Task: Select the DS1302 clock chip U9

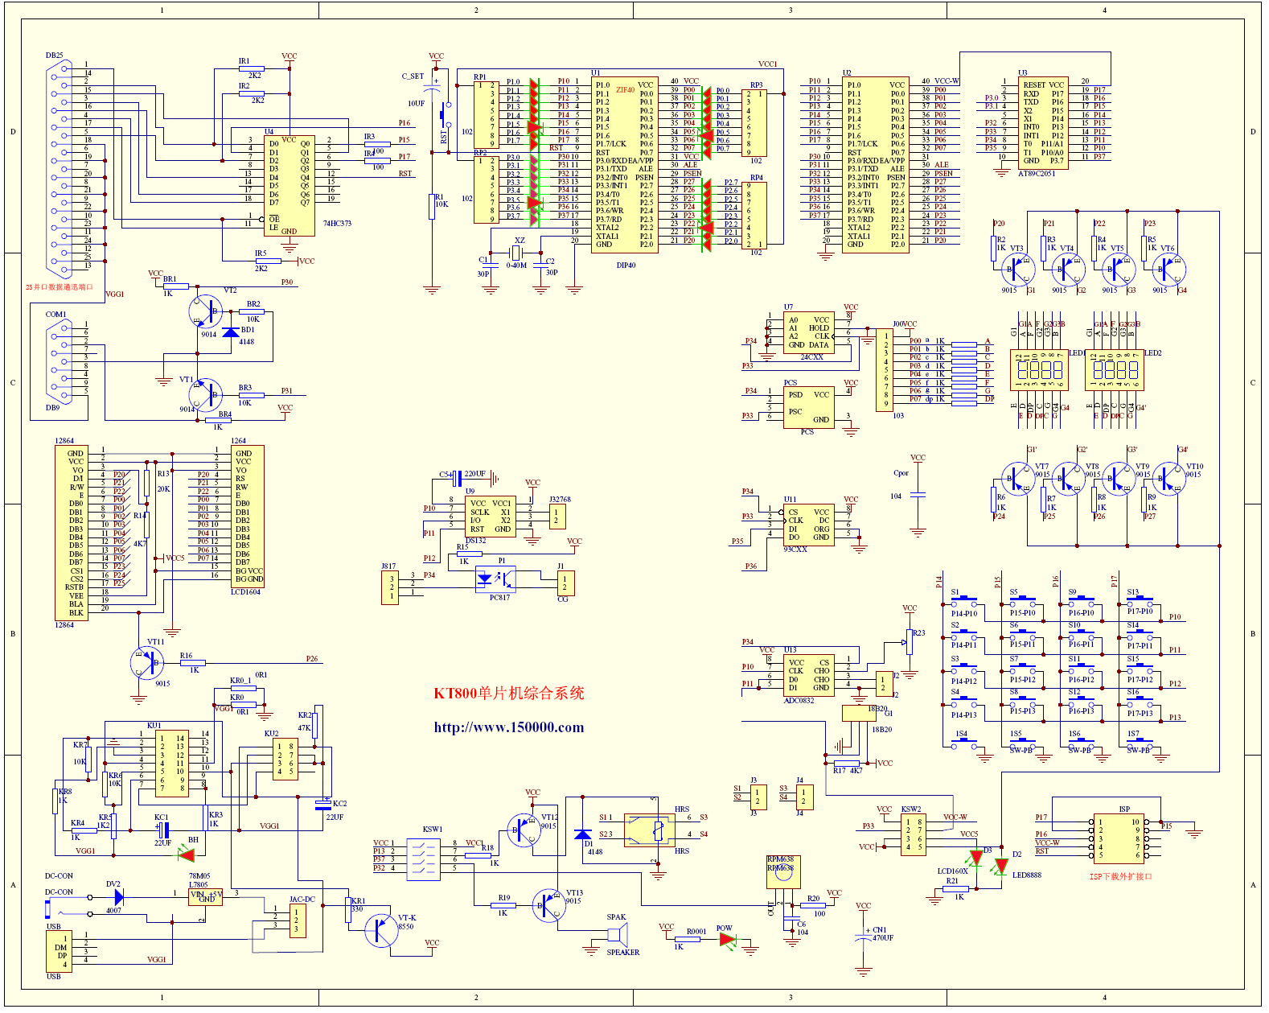Action: (490, 517)
